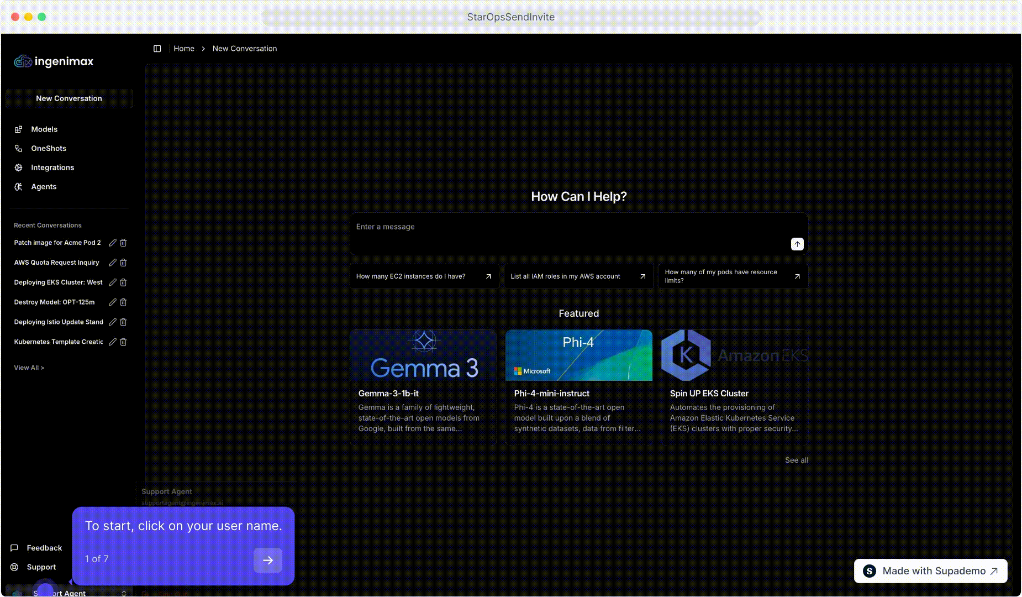Click the See all featured link
1022x597 pixels.
click(796, 460)
